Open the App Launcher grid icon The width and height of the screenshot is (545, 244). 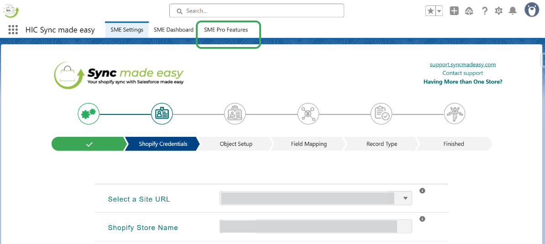click(x=13, y=30)
